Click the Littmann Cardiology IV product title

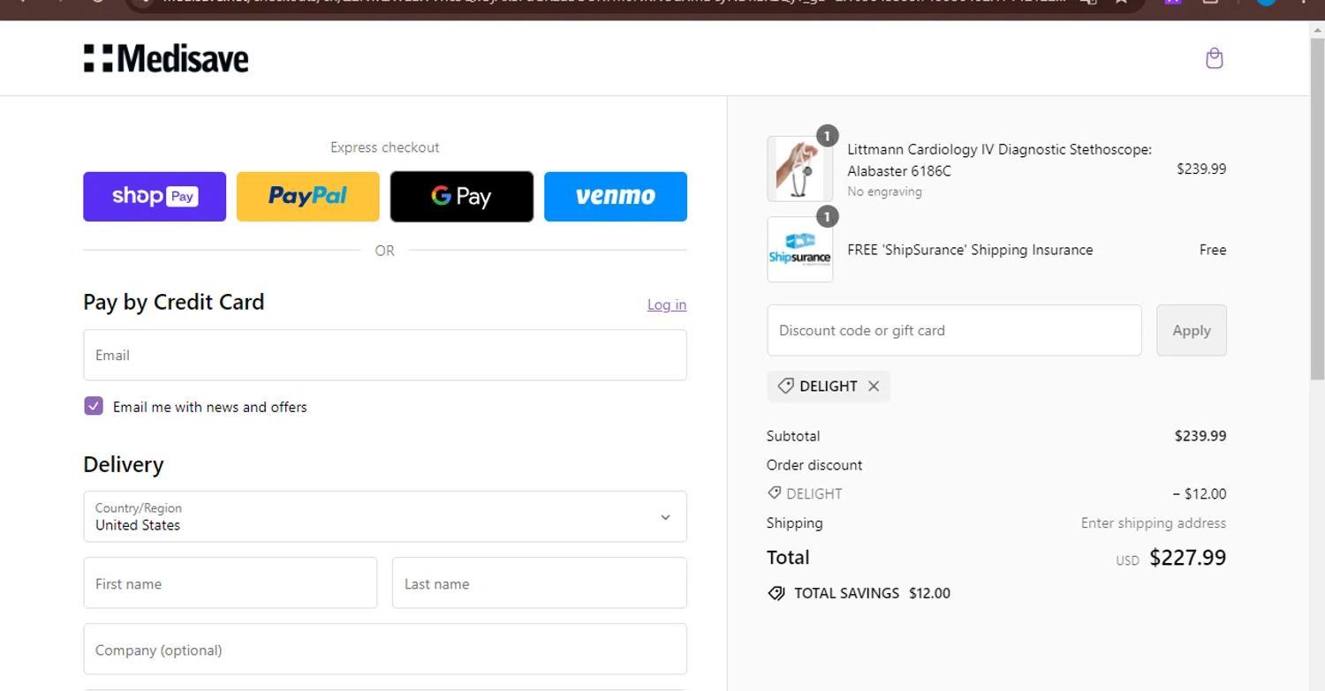pyautogui.click(x=999, y=160)
